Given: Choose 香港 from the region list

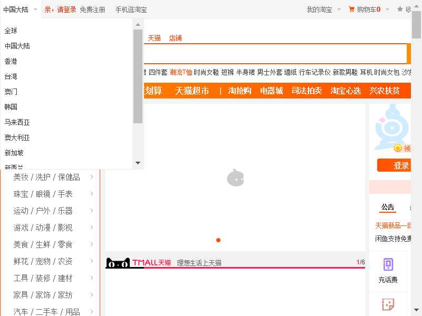Looking at the screenshot, I should [11, 61].
